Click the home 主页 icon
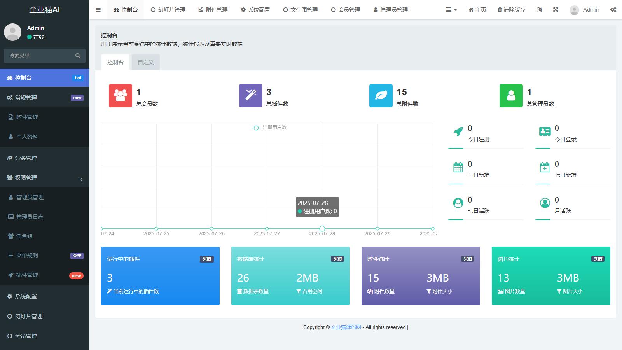This screenshot has height=350, width=622. point(471,10)
